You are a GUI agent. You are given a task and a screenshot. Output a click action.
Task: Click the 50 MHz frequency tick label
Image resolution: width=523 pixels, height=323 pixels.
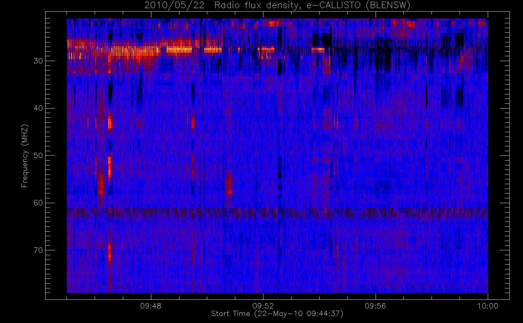[38, 156]
